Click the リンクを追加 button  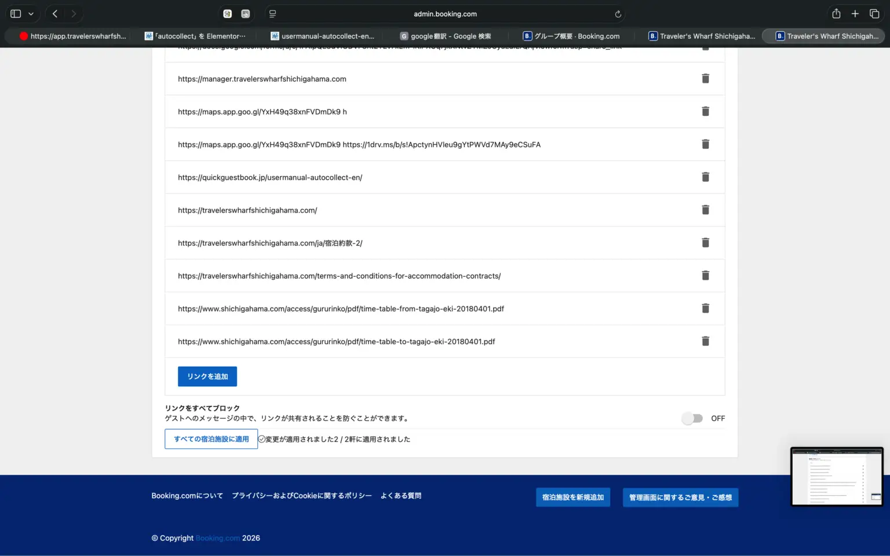click(x=207, y=376)
